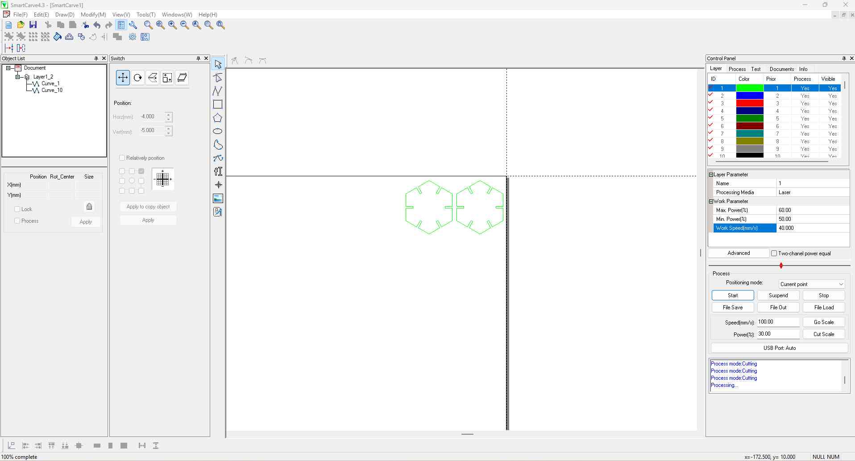The image size is (855, 461).
Task: Select the text tool in vertical toolbar
Action: 218,171
